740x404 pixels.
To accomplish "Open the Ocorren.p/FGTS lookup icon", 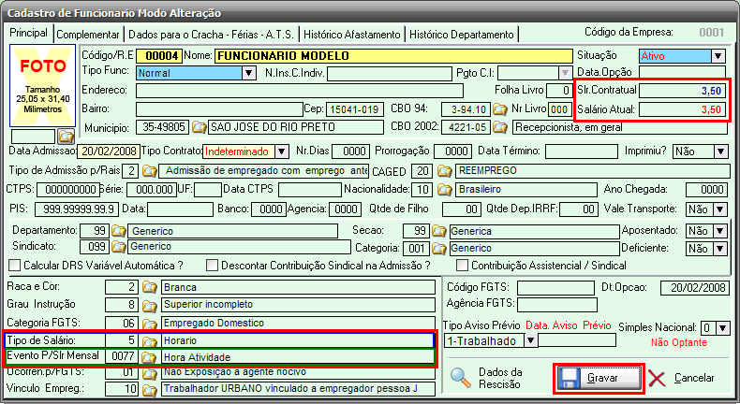I will (x=149, y=373).
